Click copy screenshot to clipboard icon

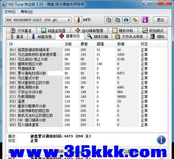click(117, 20)
